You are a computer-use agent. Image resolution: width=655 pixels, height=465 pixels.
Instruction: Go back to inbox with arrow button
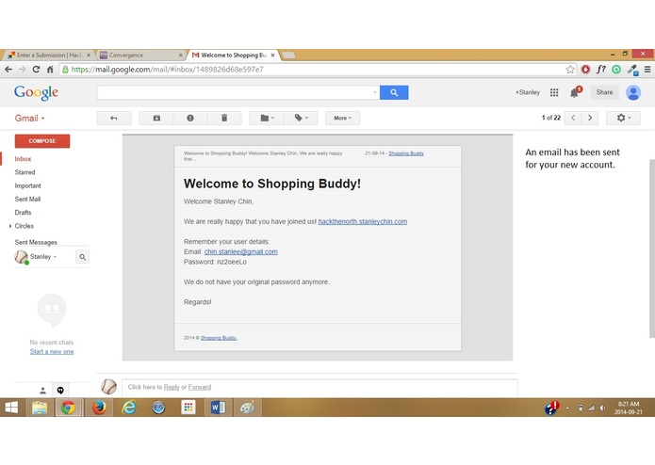click(x=114, y=118)
